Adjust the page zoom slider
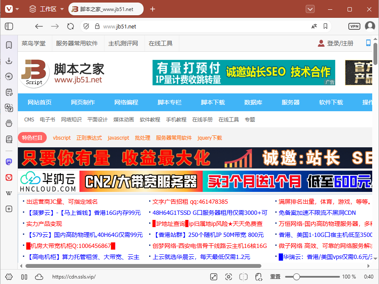The image size is (379, 284). (x=312, y=277)
